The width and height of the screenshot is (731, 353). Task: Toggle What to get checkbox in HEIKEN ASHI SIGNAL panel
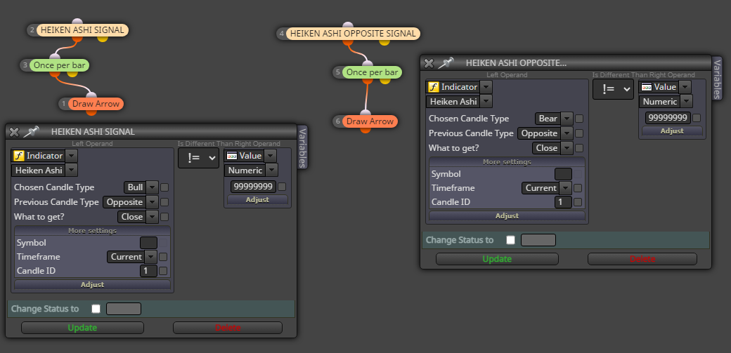click(164, 217)
